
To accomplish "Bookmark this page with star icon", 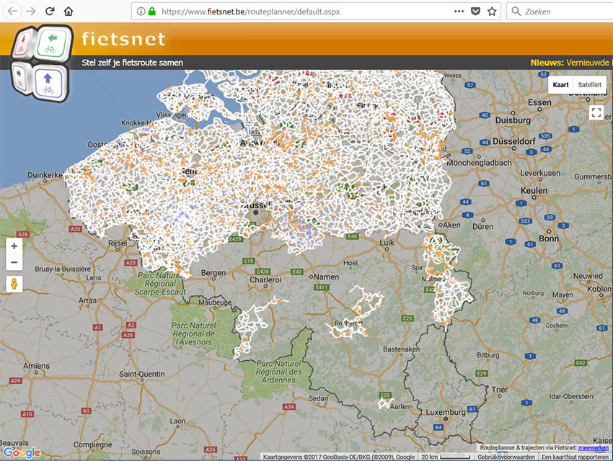I will pos(492,12).
